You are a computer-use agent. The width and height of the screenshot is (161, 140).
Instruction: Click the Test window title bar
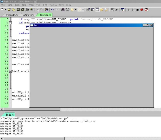click(x=91, y=25)
